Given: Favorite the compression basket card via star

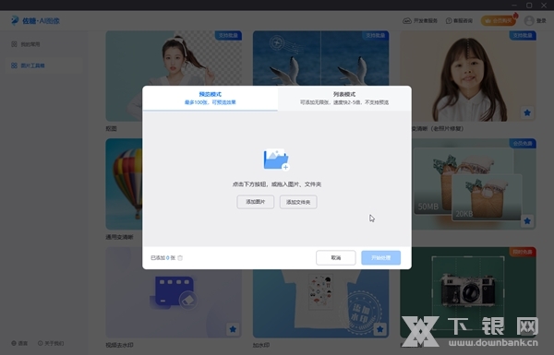Looking at the screenshot, I should click(x=527, y=221).
